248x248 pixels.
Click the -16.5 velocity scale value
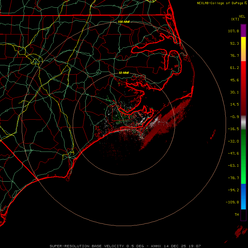pos(233,129)
